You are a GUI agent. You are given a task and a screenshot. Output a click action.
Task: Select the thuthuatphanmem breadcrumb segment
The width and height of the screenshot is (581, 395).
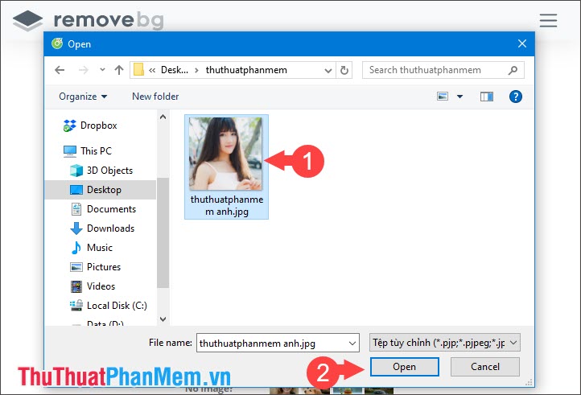click(246, 70)
